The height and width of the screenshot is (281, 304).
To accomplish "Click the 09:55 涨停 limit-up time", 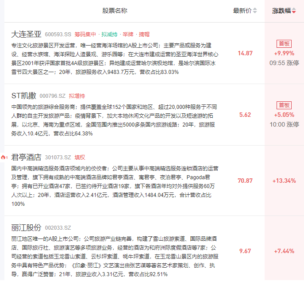I will (x=284, y=63).
